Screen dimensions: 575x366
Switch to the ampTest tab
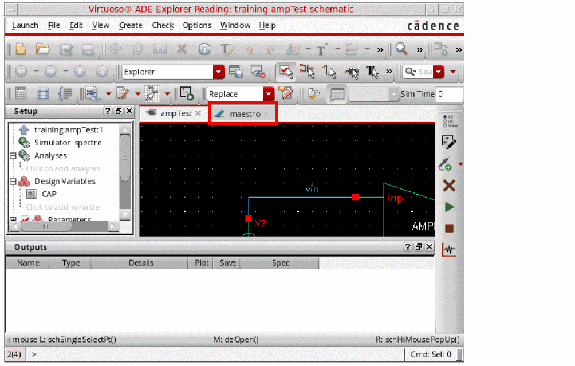coord(173,113)
